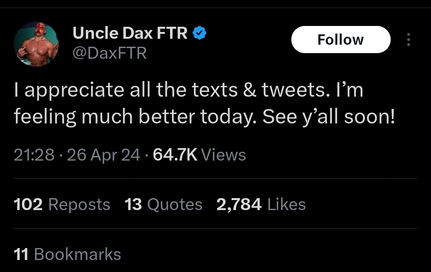Viewport: 431px width, 272px height.
Task: Click the 13 quote count number
Action: tap(133, 204)
